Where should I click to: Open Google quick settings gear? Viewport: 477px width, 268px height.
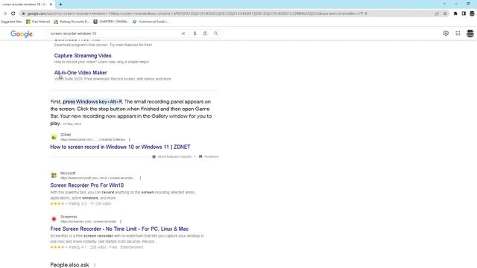446,33
